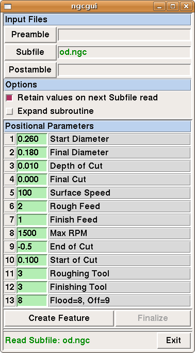Viewport: 195px width, 353px height.
Task: Minimize the ngcgui window
Action: (x=159, y=6)
